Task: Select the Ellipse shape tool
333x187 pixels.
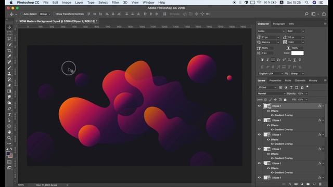Action: (x=9, y=126)
